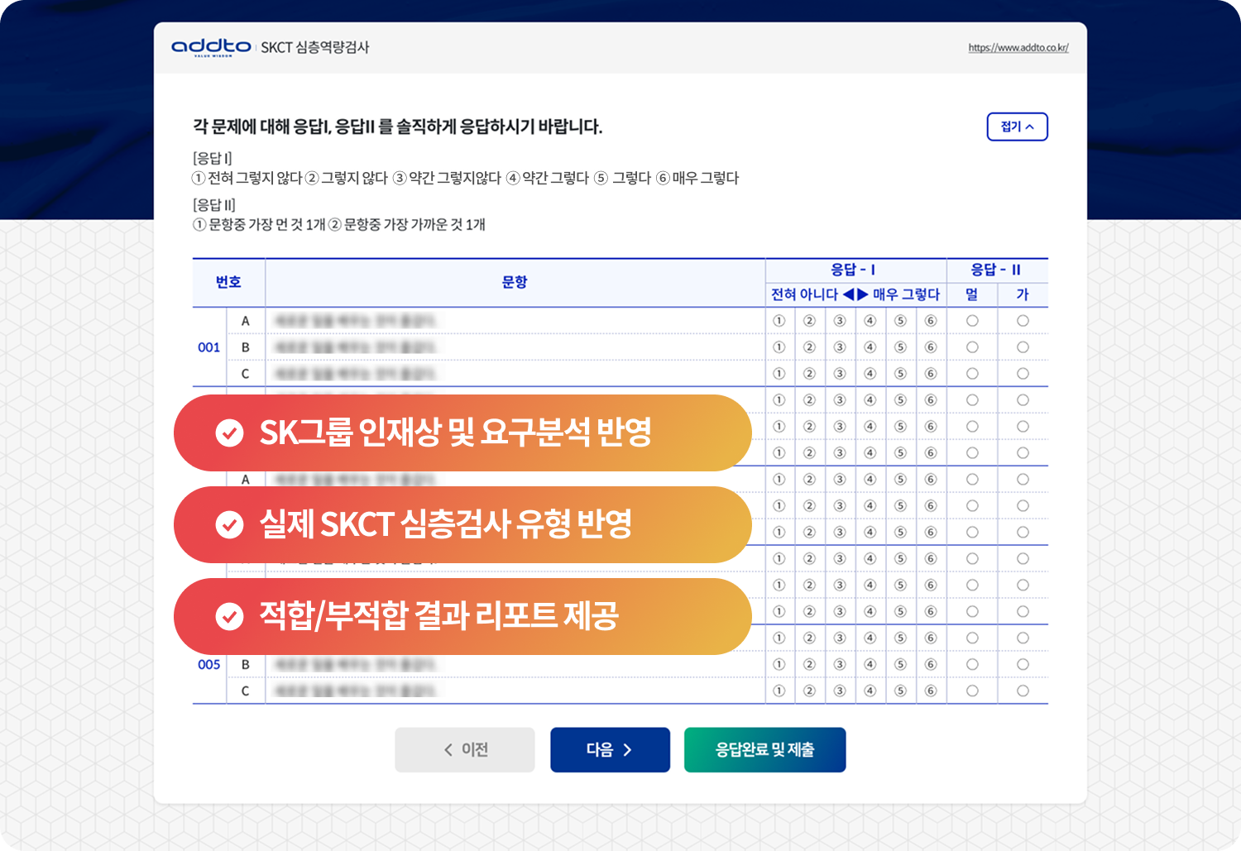Collapse the instructions with the 접기 button

1017,127
